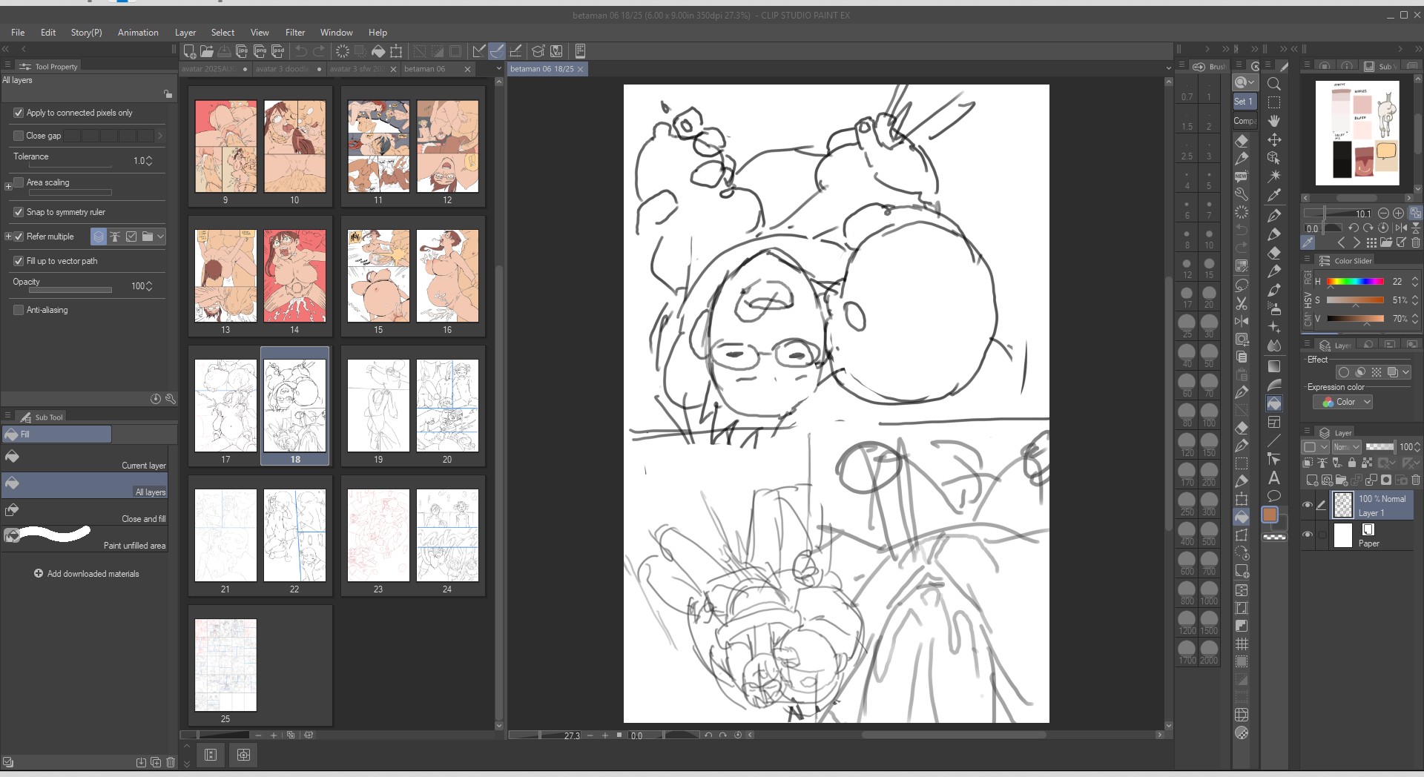Export as PSD from the command bar
This screenshot has width=1424, height=777.
click(x=278, y=51)
